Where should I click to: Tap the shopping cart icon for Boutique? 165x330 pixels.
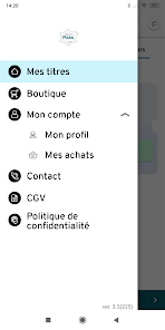[x=15, y=93]
